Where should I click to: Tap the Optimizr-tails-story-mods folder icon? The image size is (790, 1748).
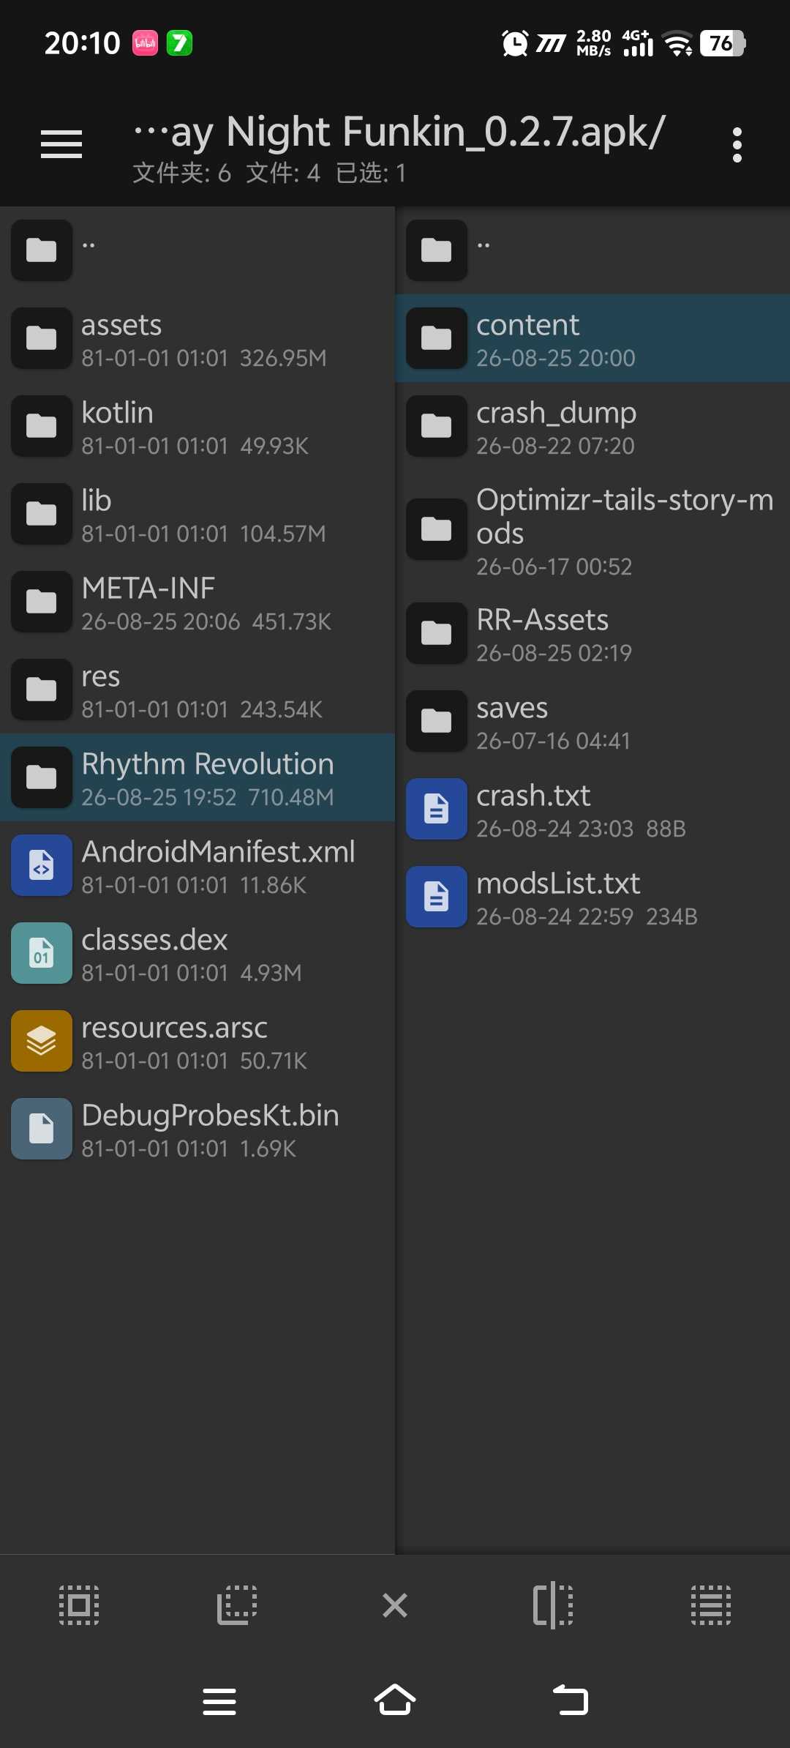pos(437,529)
